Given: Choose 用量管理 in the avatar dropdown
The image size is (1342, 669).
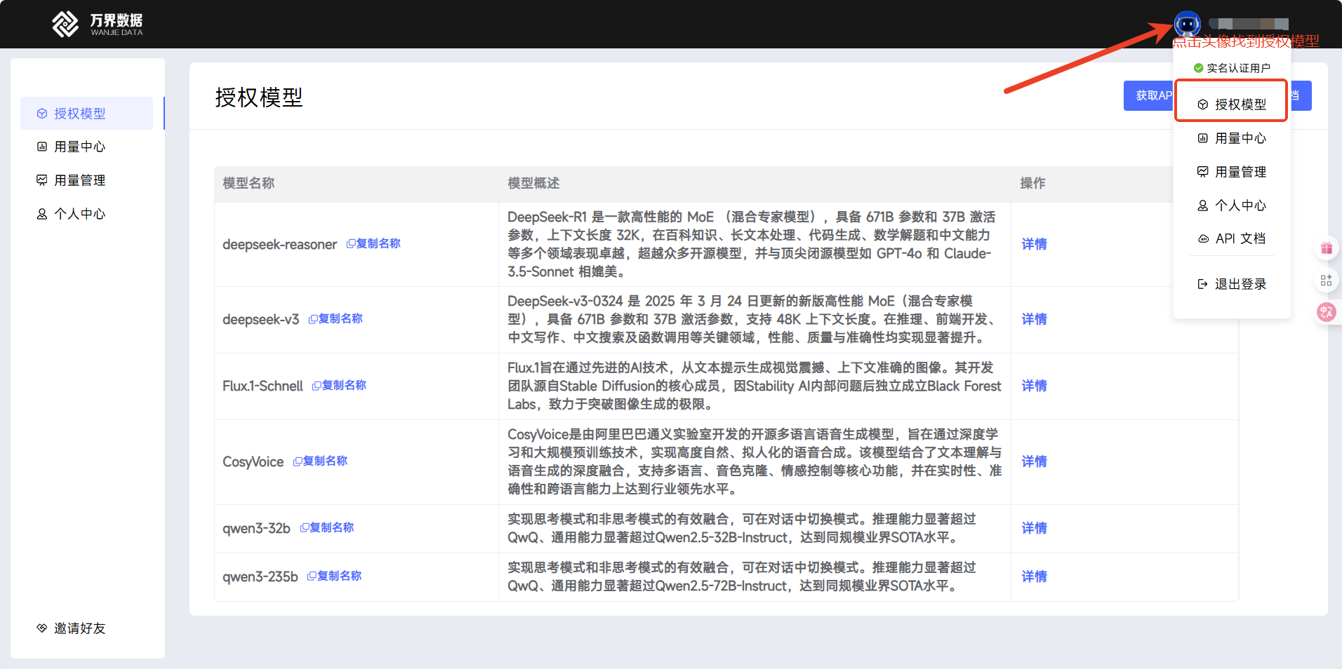Looking at the screenshot, I should click(1231, 172).
